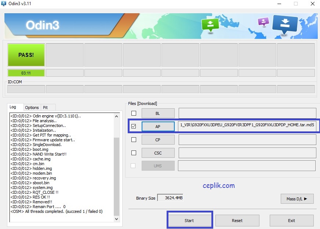Select the 'RQT_CLOSE !!' log line

click(34, 192)
